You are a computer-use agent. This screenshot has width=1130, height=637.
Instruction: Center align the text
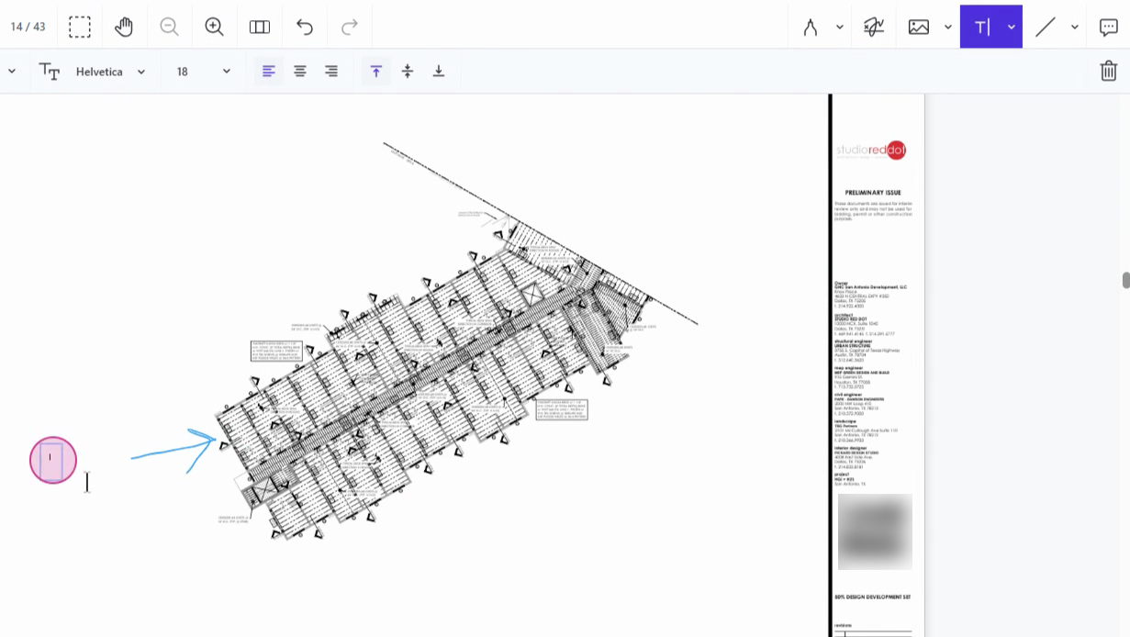(300, 72)
